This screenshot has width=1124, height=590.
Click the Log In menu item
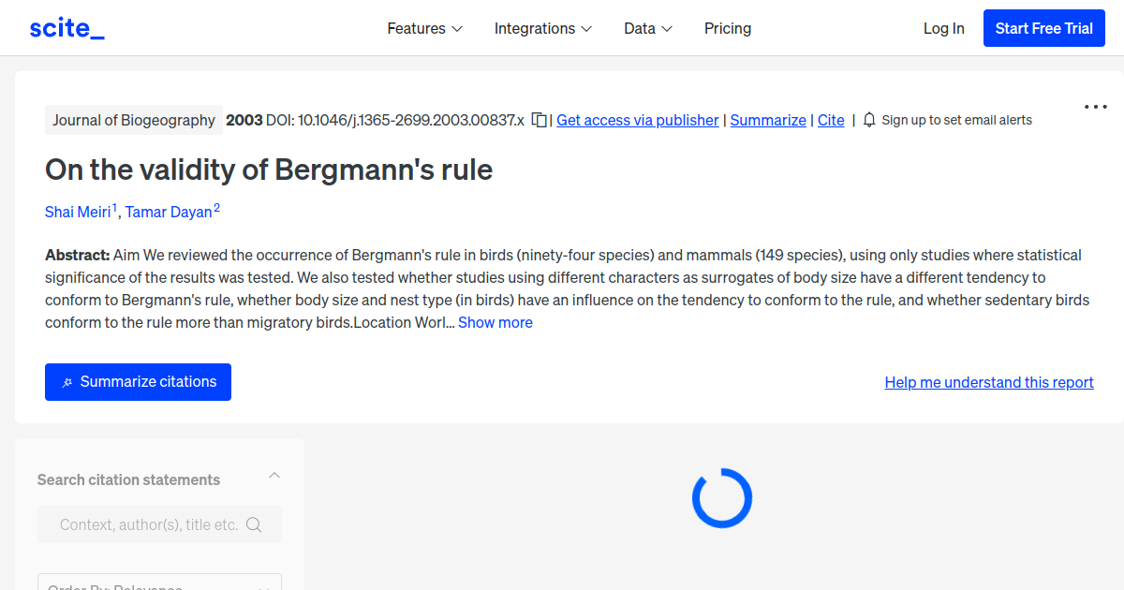pos(943,28)
